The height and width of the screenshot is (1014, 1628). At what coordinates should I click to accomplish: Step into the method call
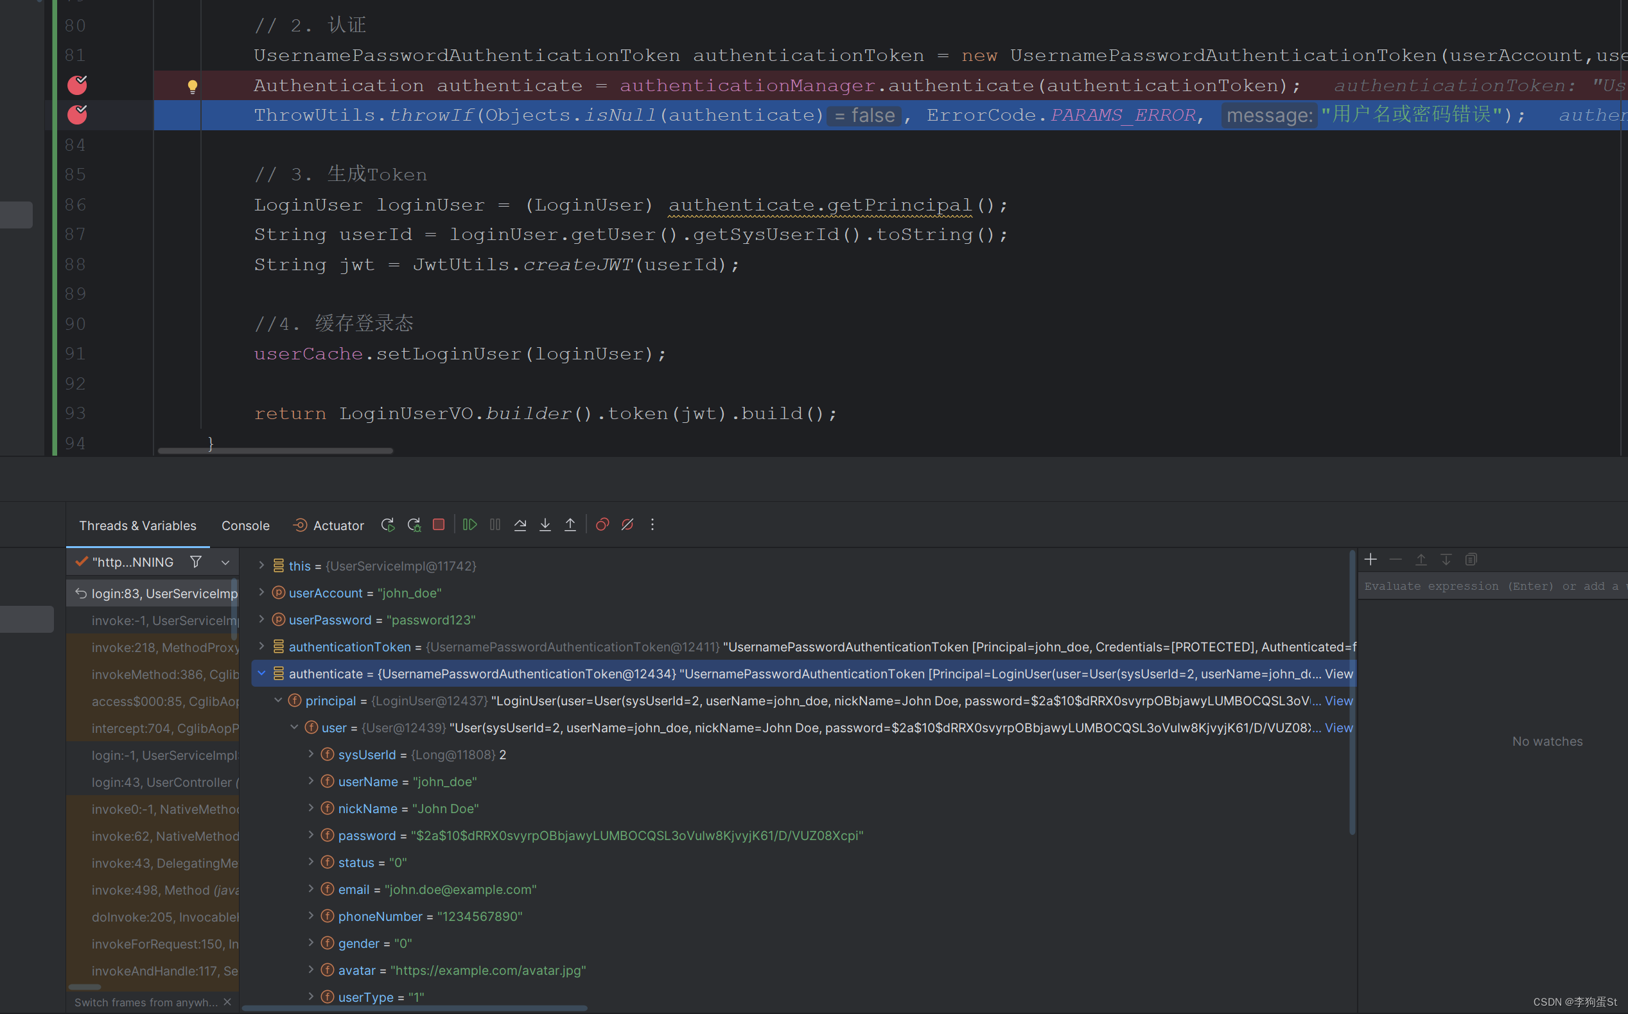[x=545, y=524]
